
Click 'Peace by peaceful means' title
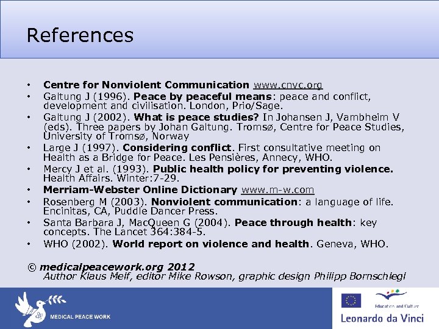coord(202,96)
